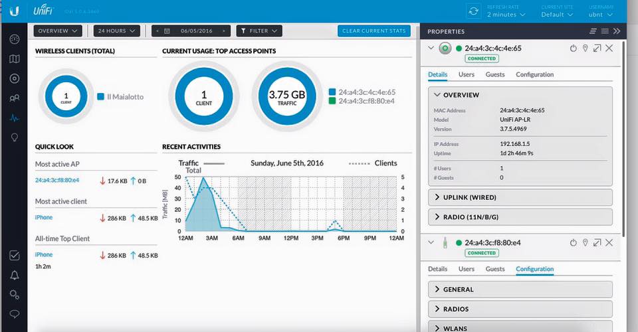Screen dimensions: 638x332
Task: Open the iPhone link under All-time Top Client
Action: (x=44, y=255)
